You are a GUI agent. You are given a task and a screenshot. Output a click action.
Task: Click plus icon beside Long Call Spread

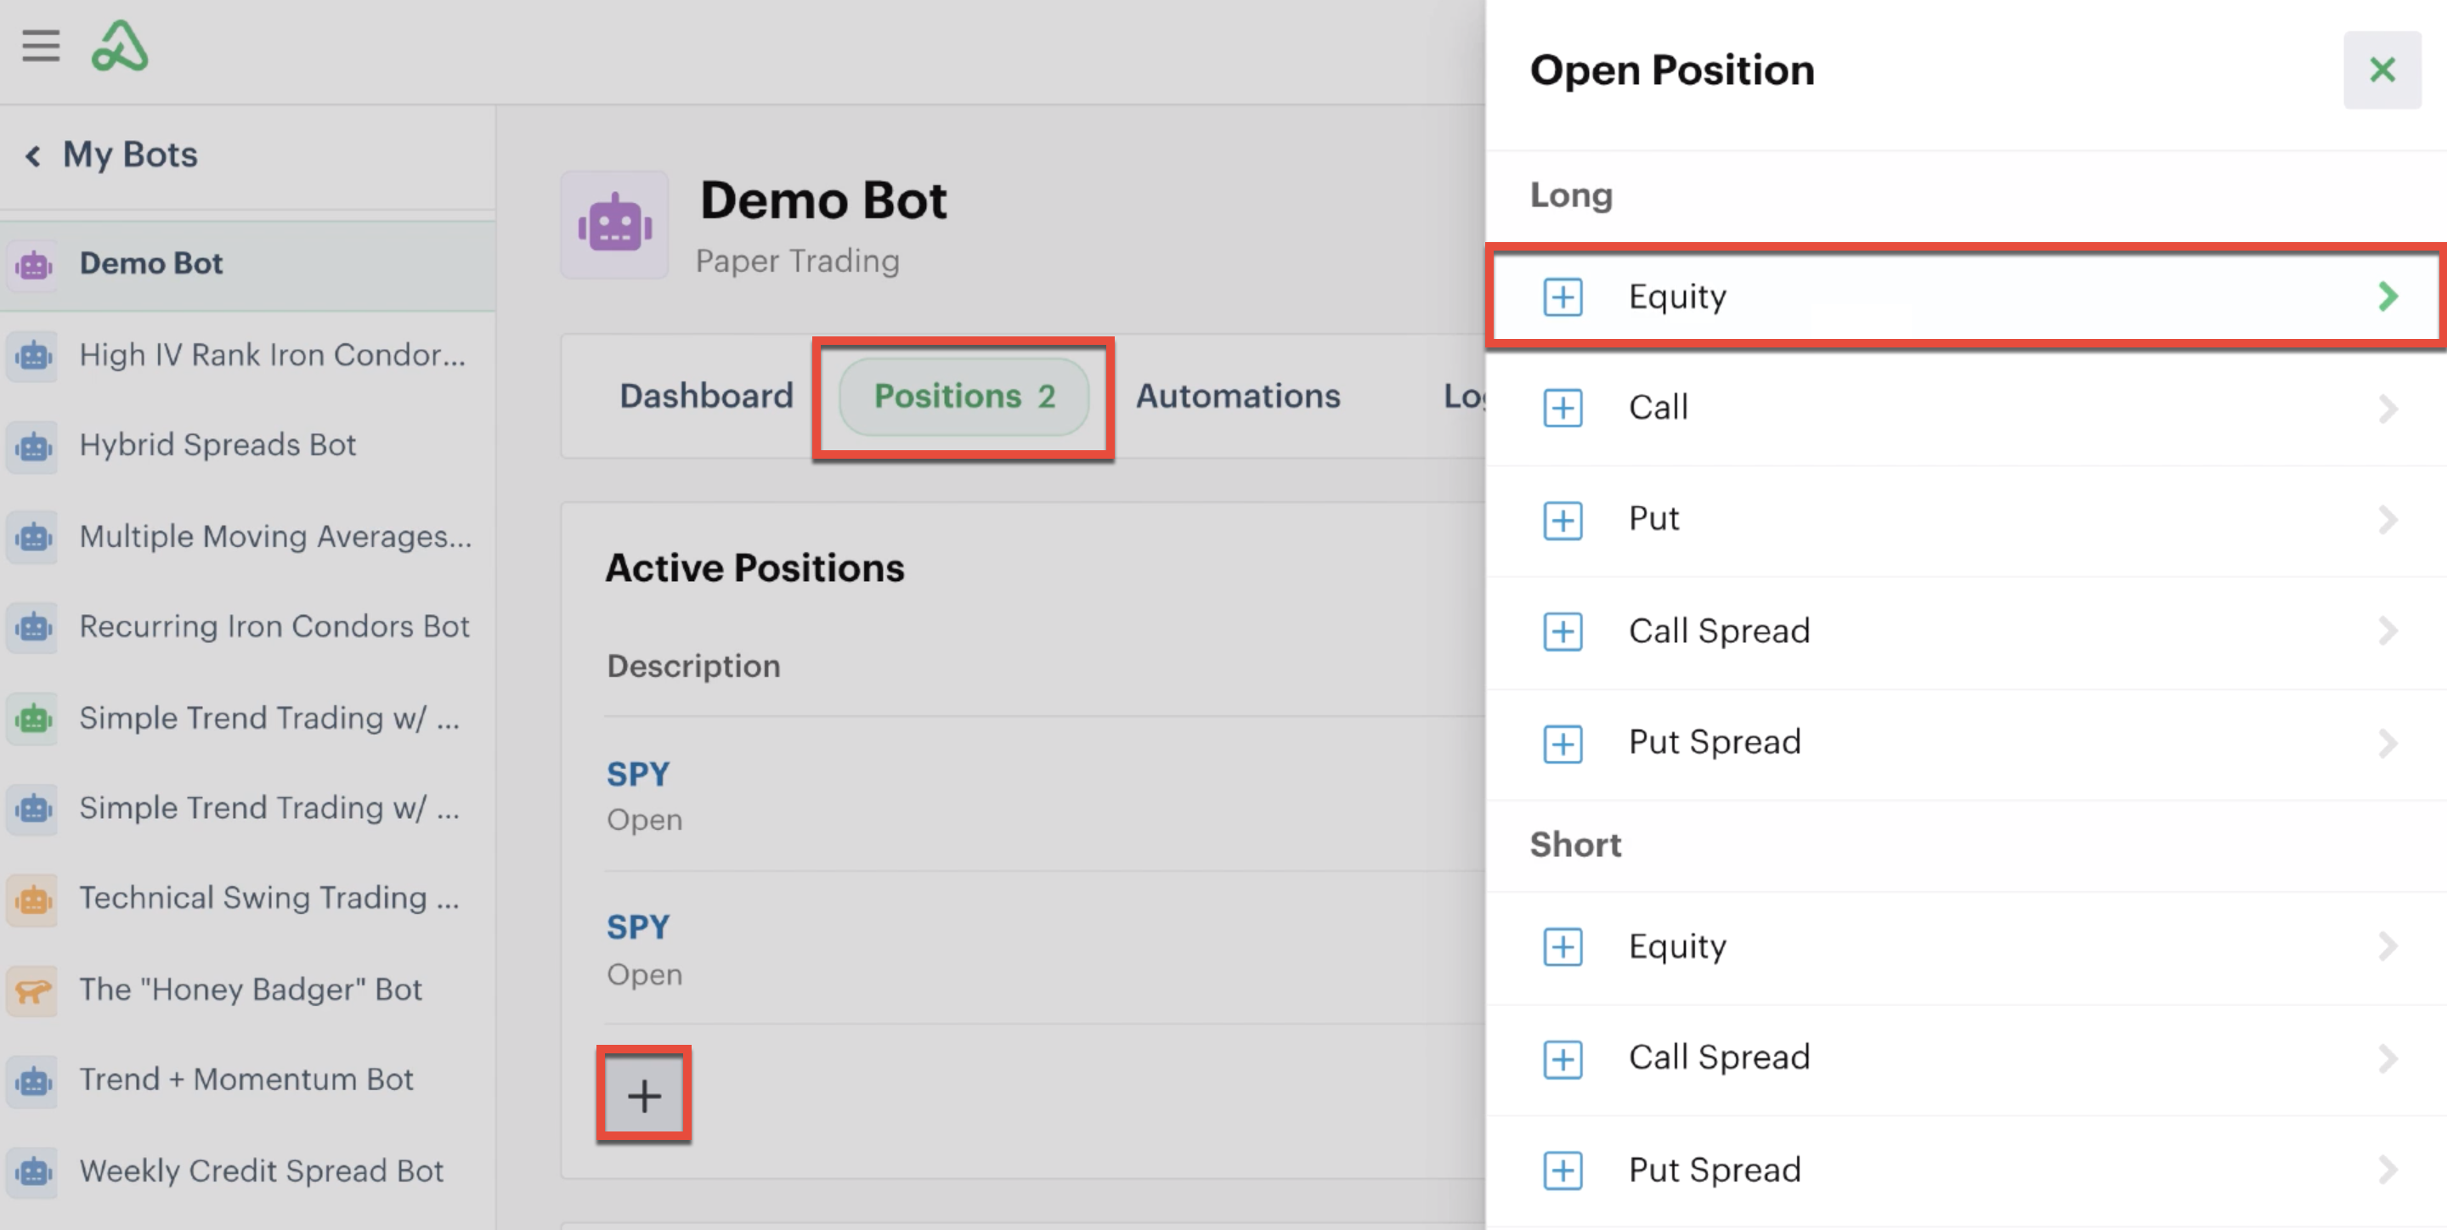tap(1563, 632)
